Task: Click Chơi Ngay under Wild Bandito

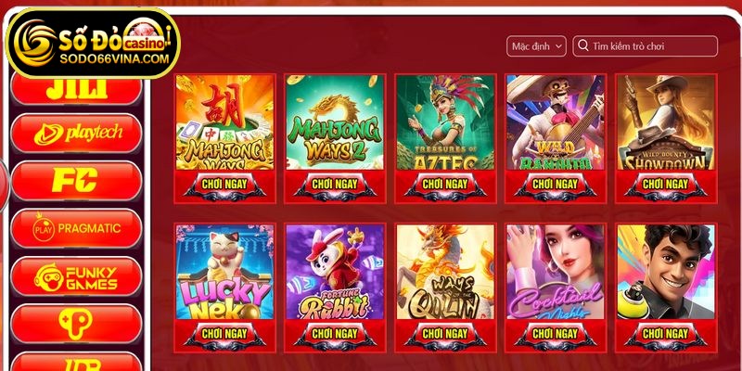Action: click(556, 185)
